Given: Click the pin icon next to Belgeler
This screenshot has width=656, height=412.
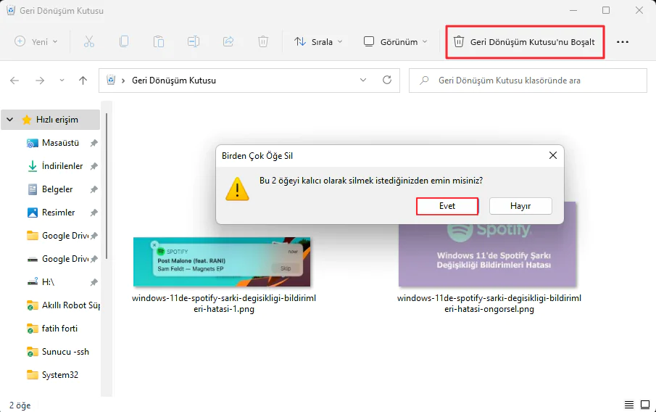Looking at the screenshot, I should pos(94,189).
